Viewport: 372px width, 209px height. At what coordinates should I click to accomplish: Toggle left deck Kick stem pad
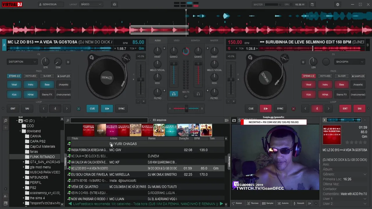click(14, 94)
